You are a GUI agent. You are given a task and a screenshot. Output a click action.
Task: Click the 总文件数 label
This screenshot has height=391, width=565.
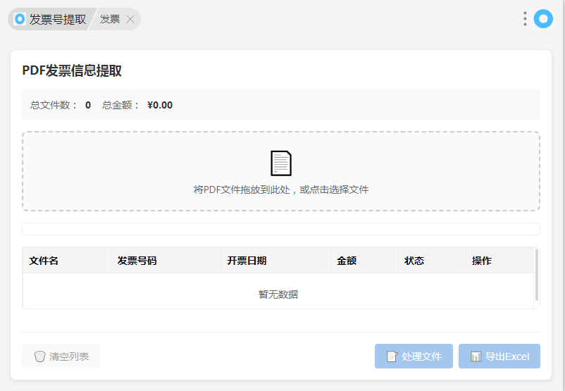(54, 105)
